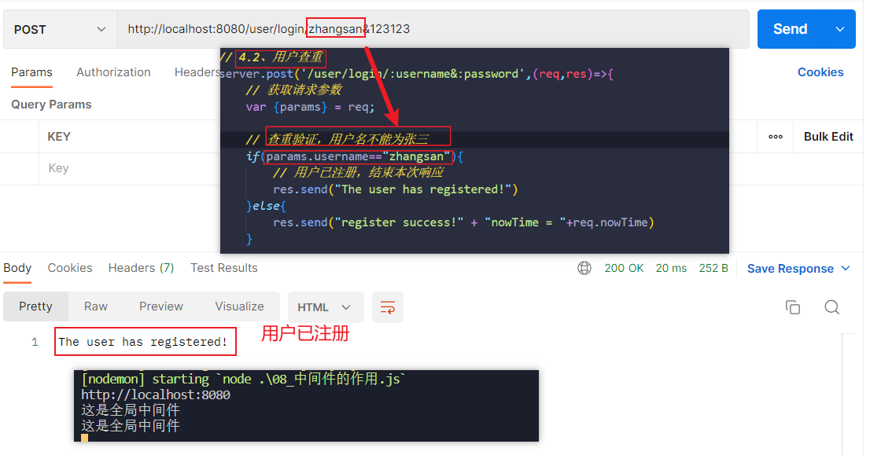The height and width of the screenshot is (455, 870).
Task: Switch to the Test Results tab
Action: [x=223, y=268]
